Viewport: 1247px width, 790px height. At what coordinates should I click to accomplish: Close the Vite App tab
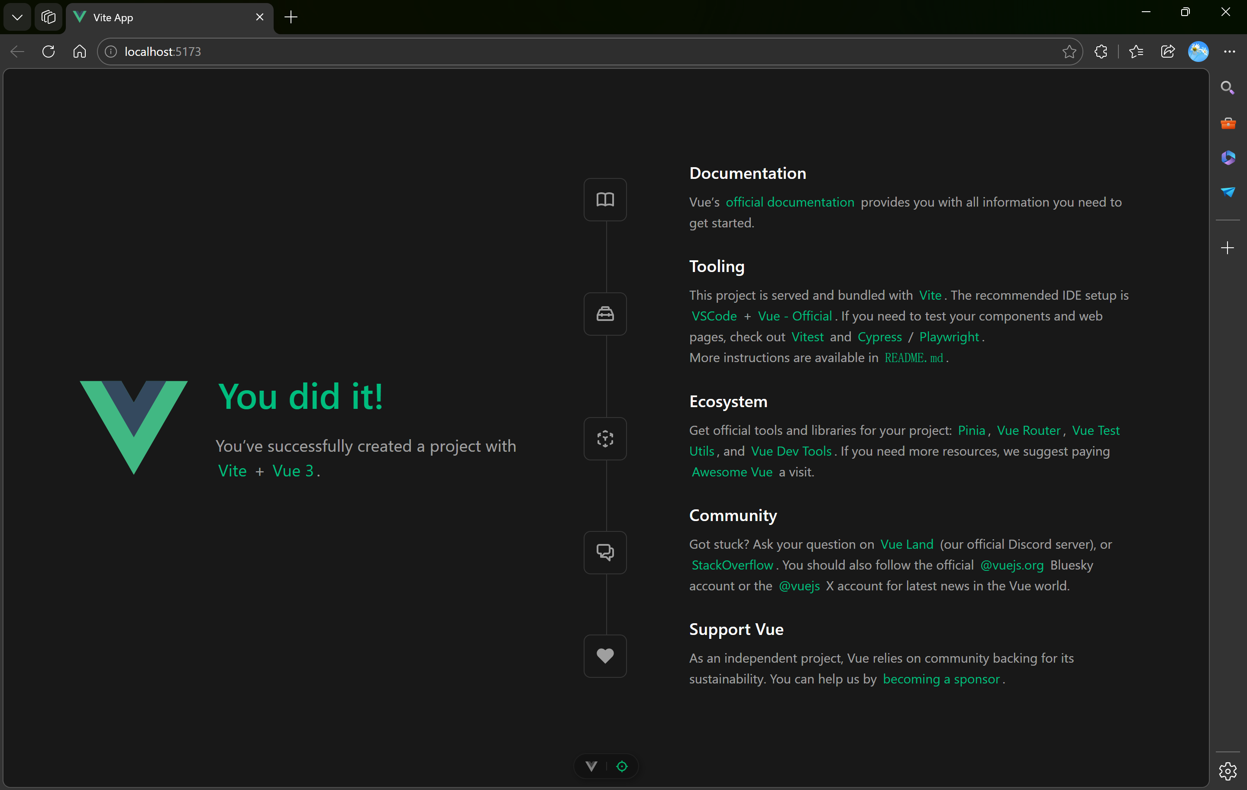coord(259,17)
